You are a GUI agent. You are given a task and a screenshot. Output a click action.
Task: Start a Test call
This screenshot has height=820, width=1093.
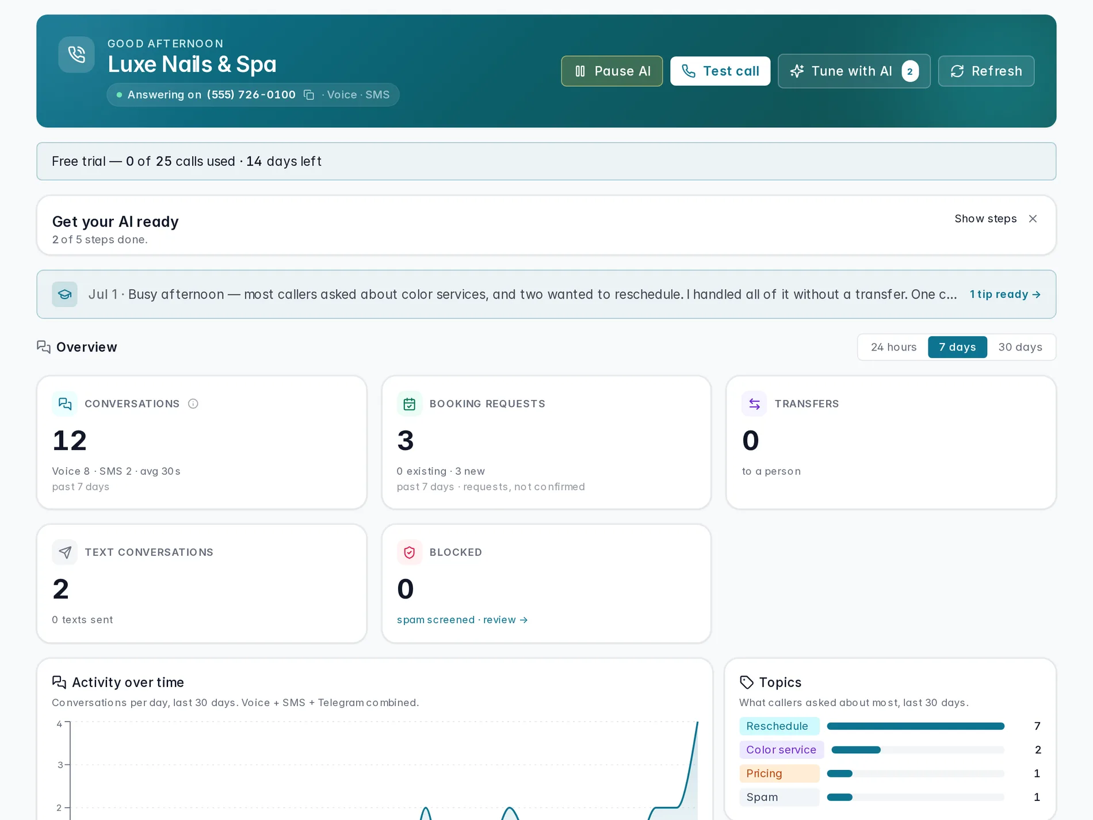click(720, 71)
